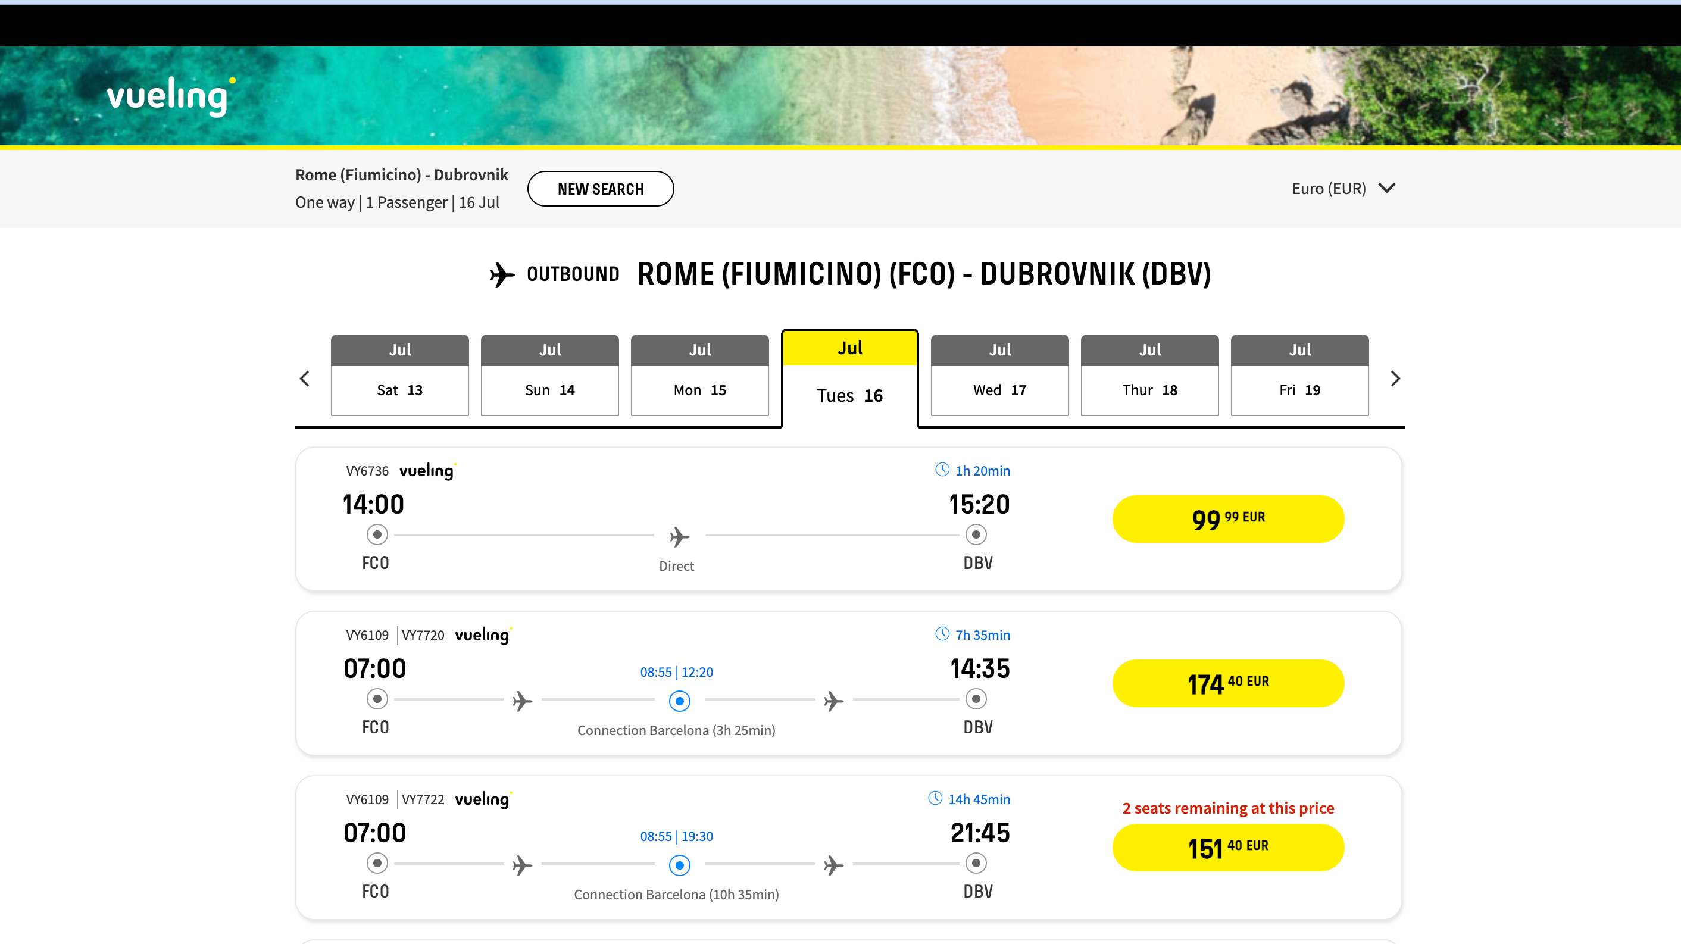The image size is (1681, 944).
Task: Select the 99.99 EUR direct flight fare
Action: click(x=1227, y=518)
